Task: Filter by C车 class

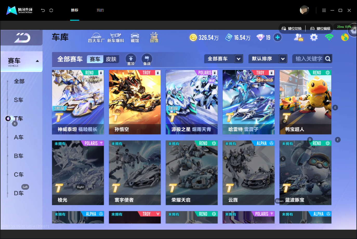Action: pyautogui.click(x=19, y=175)
